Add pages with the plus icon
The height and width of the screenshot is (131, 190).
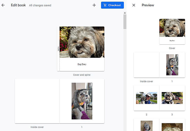pos(94,5)
